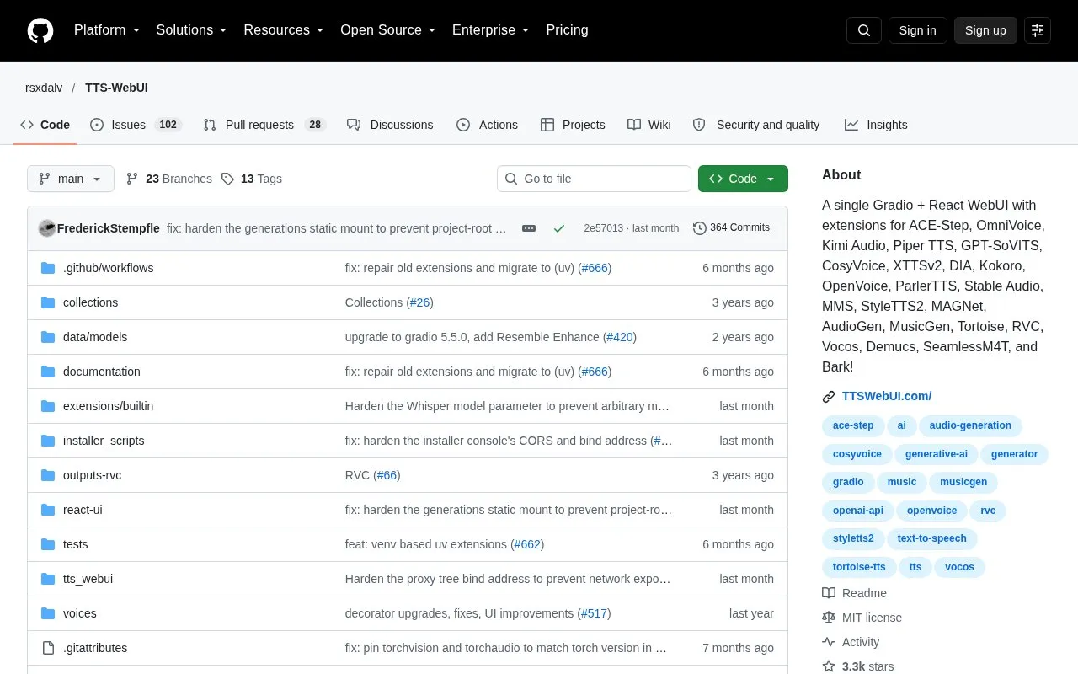The height and width of the screenshot is (674, 1078).
Task: Click the Activity pulse icon
Action: (x=829, y=642)
